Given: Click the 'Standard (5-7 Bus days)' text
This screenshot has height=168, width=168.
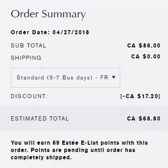Looking at the screenshot, I should tap(55, 78).
